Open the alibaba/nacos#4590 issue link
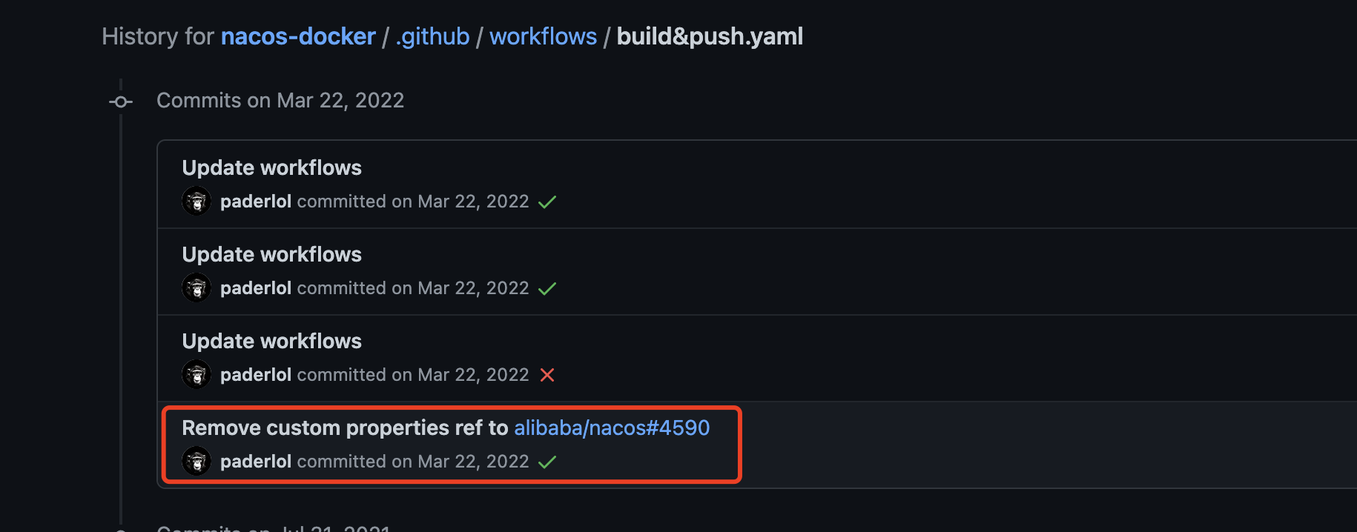1357x532 pixels. click(x=612, y=428)
